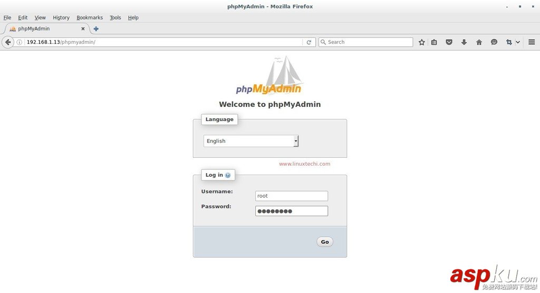Show site information icon in address bar
Screen dimensions: 540x293
click(20, 42)
